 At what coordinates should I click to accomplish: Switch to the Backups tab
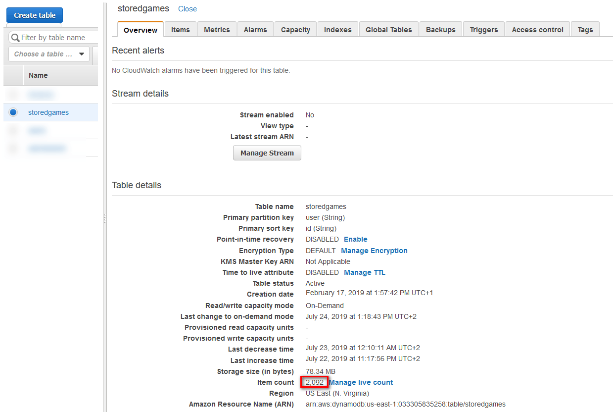tap(441, 29)
